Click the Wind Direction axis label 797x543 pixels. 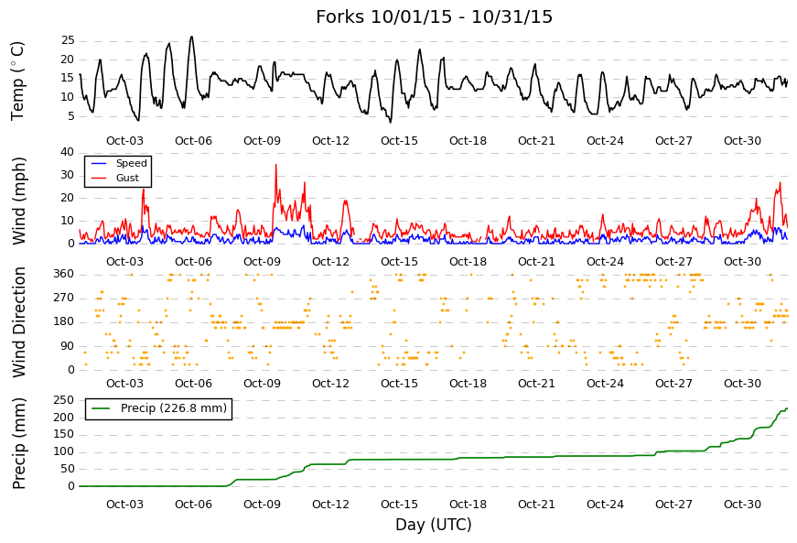19,321
